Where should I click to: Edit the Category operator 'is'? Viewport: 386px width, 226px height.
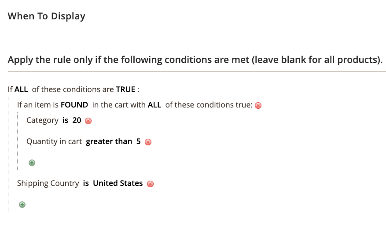pos(65,120)
